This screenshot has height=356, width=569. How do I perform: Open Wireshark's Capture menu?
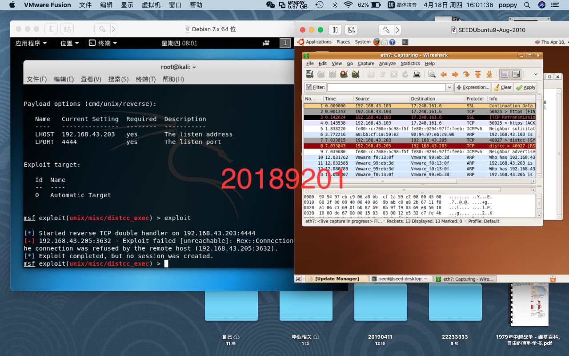[366, 64]
